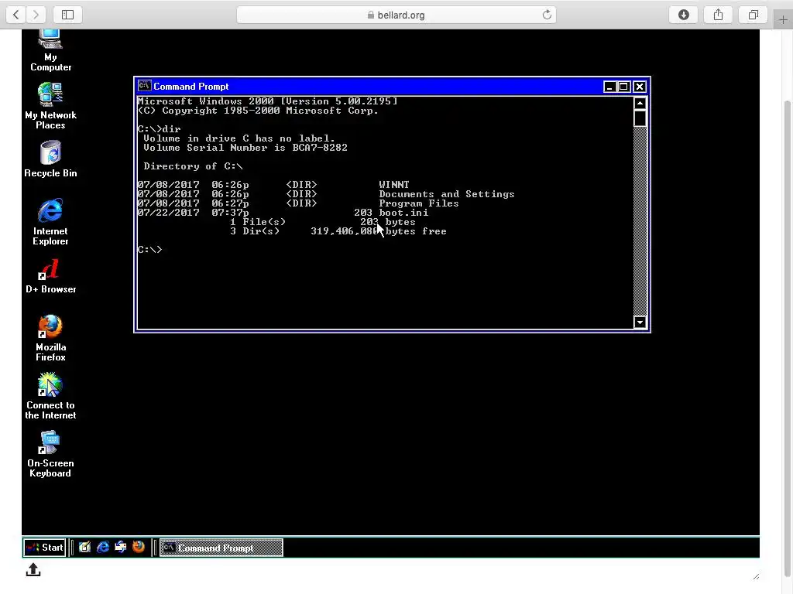Image resolution: width=793 pixels, height=594 pixels.
Task: Select the Recycle Bin icon
Action: [50, 159]
